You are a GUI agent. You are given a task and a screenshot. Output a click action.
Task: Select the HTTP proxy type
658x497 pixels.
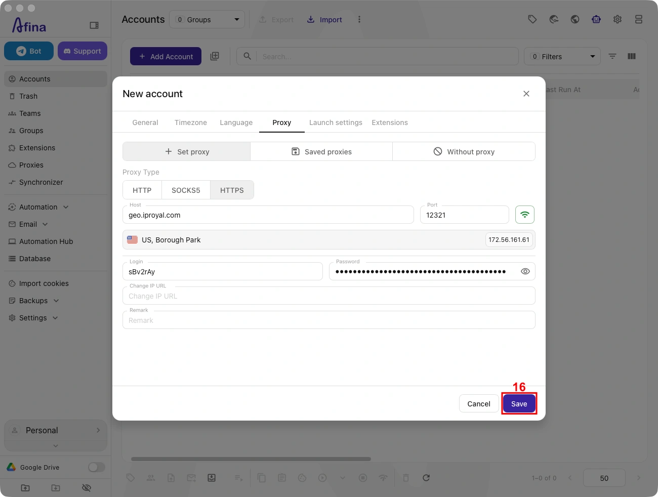[142, 190]
